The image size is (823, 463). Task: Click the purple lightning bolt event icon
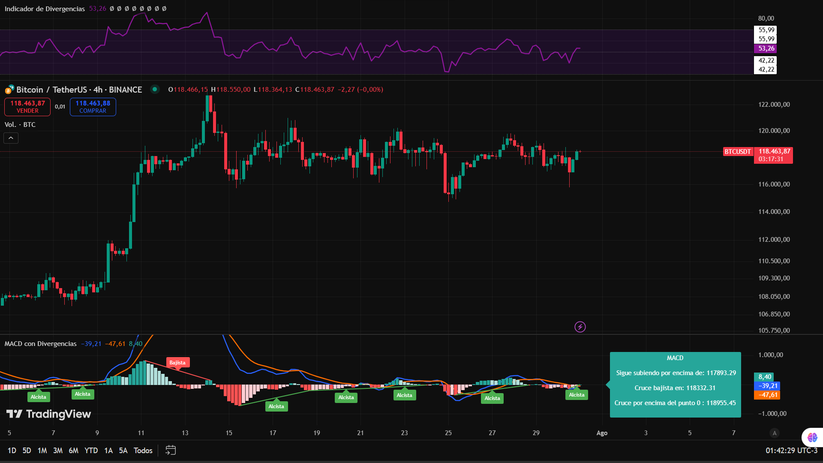point(580,327)
